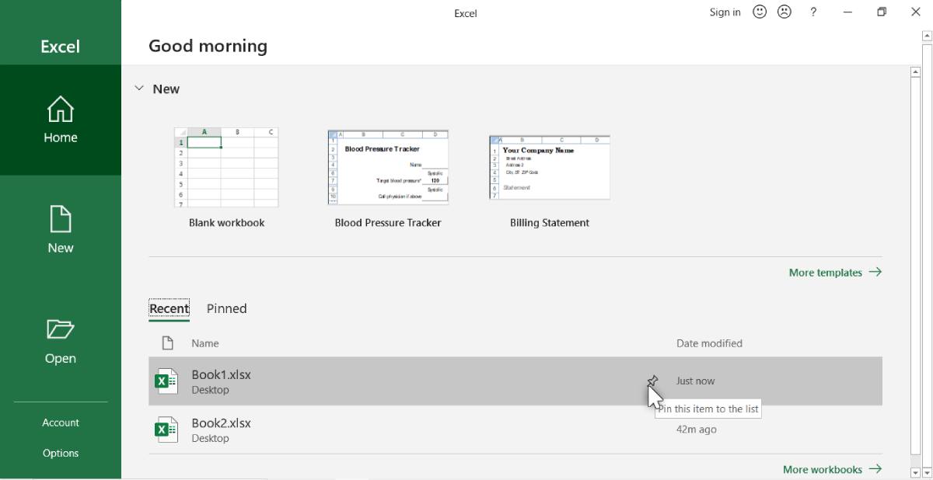Open the Home page in sidebar
The width and height of the screenshot is (933, 480).
tap(61, 120)
